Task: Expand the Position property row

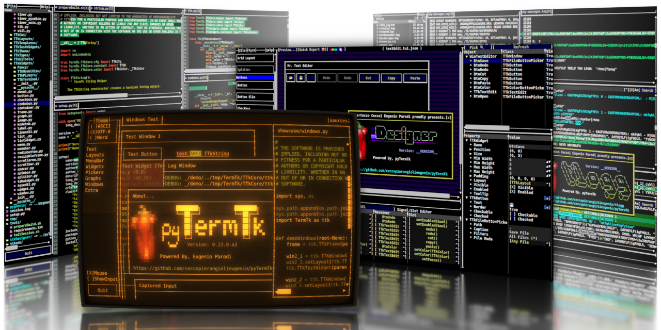Action: coord(470,150)
